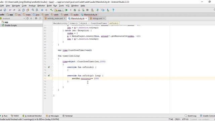Image resolution: width=215 pixels, height=121 pixels.
Task: Click override gutter marker beside onTick
Action: 49,76
